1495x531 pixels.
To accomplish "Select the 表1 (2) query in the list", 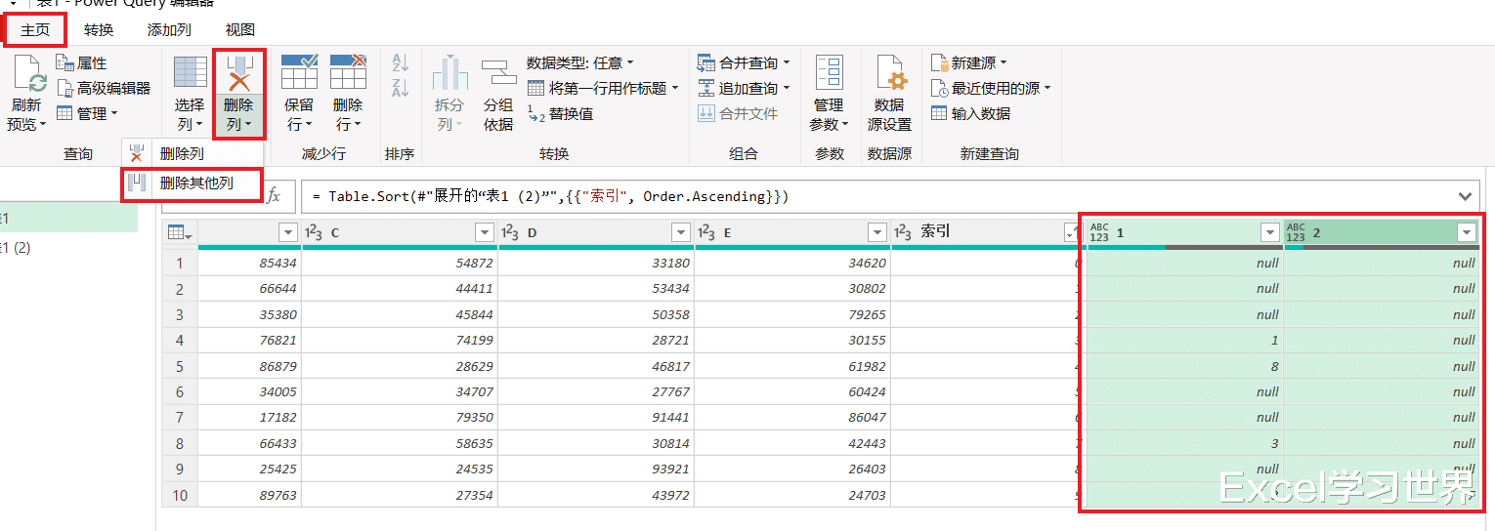I will pos(17,248).
